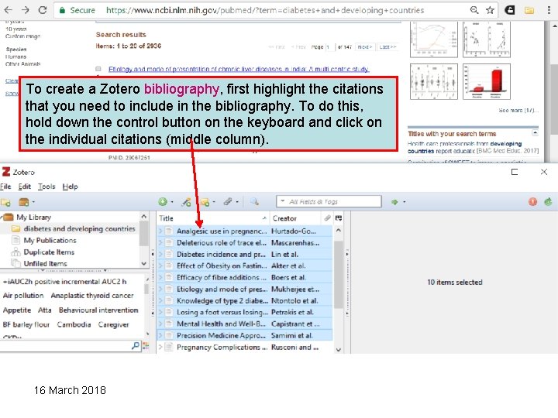Viewport: 558px width, 418px height.
Task: Open the All Fields & Tags search dropdown
Action: (283, 201)
